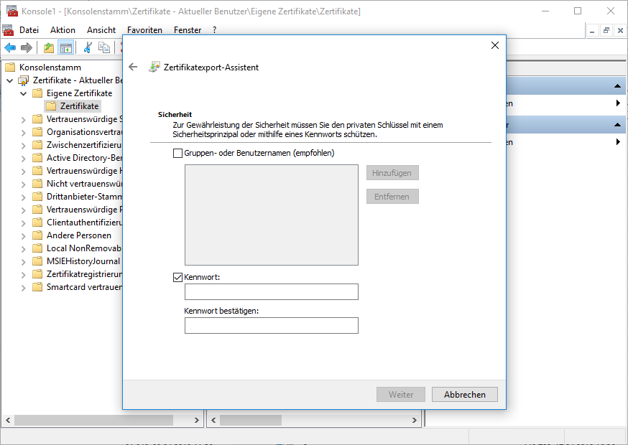Collapse the Eigene Zertifikate tree node
The image size is (628, 445).
click(x=24, y=93)
